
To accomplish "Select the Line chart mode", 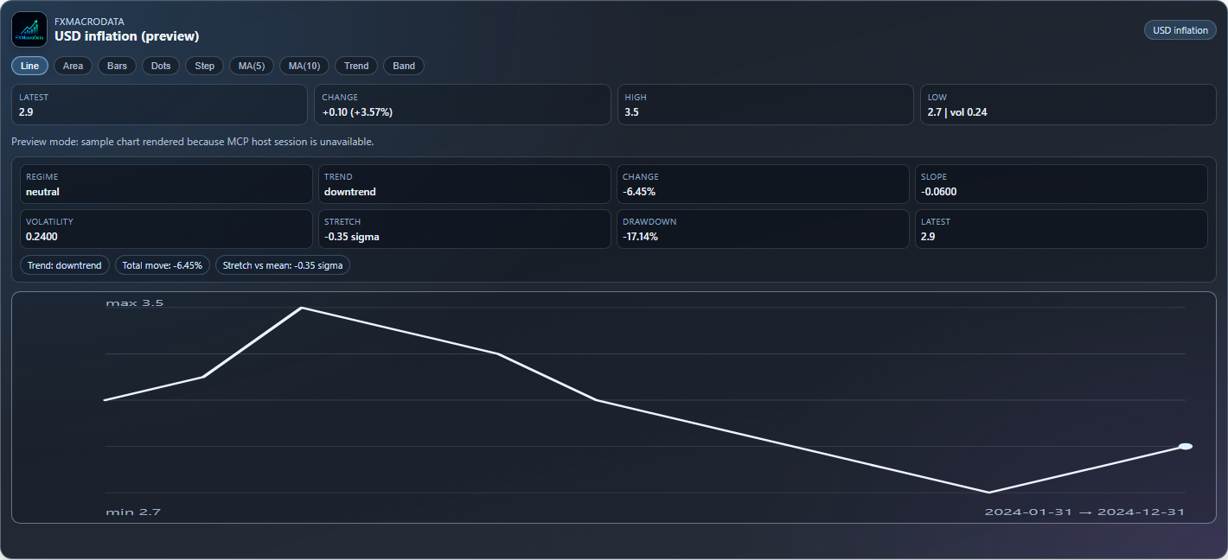I will tap(29, 66).
